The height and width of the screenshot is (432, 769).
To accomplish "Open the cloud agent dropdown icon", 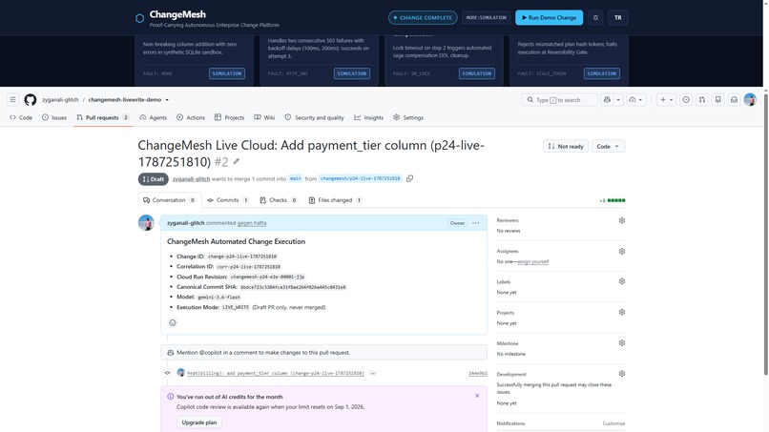I will tap(635, 99).
